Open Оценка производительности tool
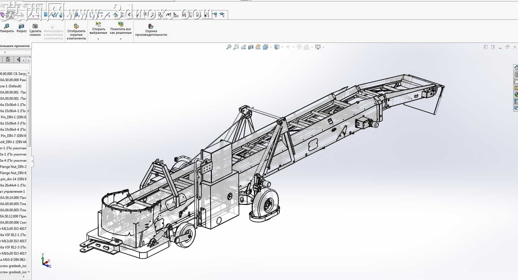 [x=151, y=30]
